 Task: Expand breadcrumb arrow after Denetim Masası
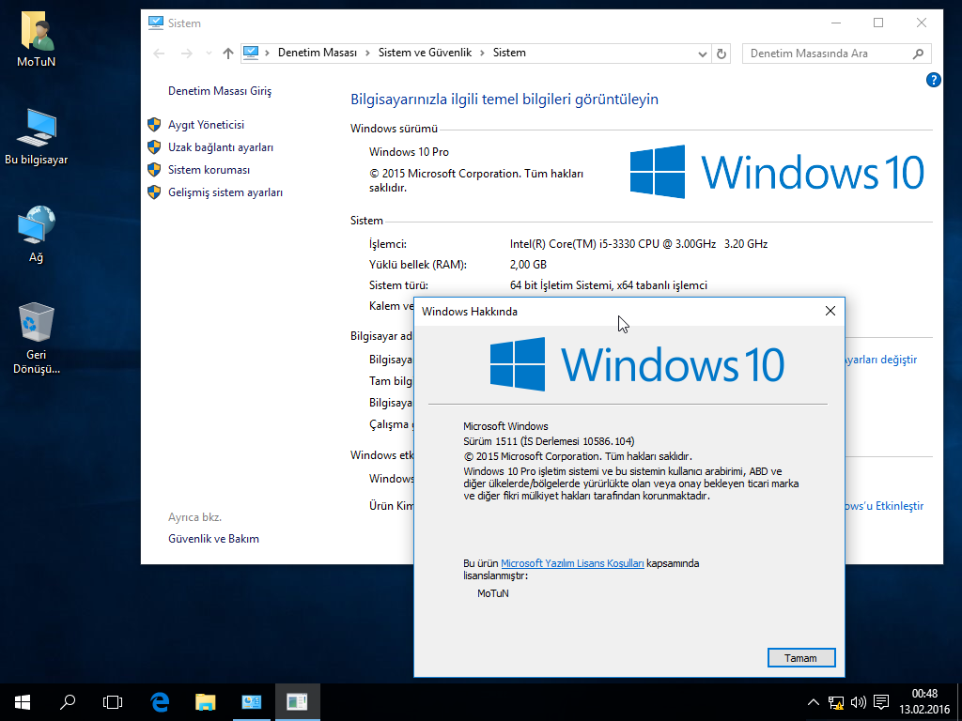[x=367, y=54]
